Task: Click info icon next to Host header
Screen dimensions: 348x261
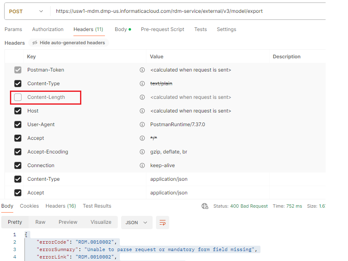Action: point(142,111)
